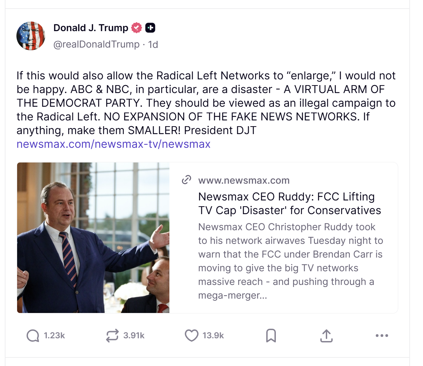Open the three-dot more options menu
The width and height of the screenshot is (423, 366).
[382, 336]
